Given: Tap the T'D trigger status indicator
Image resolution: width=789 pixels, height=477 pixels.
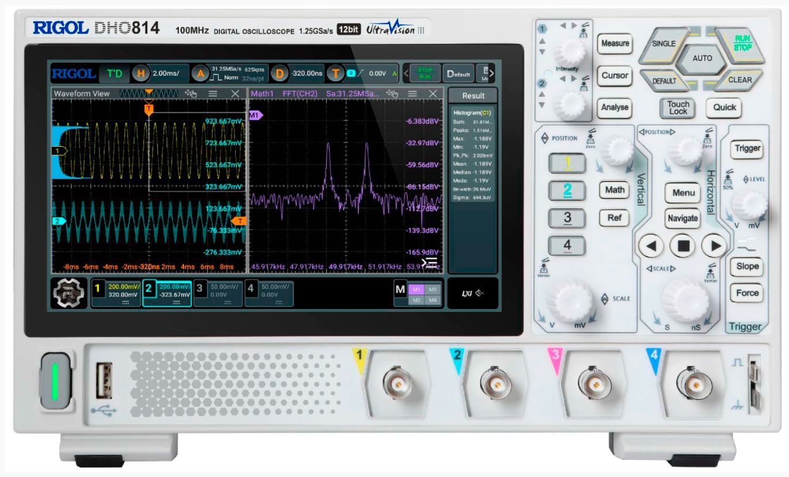Looking at the screenshot, I should pos(115,74).
